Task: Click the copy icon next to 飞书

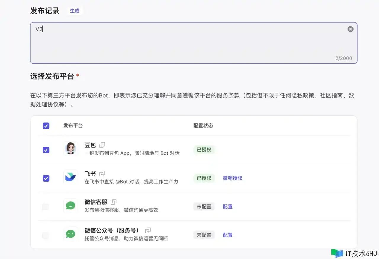Action: click(x=102, y=173)
